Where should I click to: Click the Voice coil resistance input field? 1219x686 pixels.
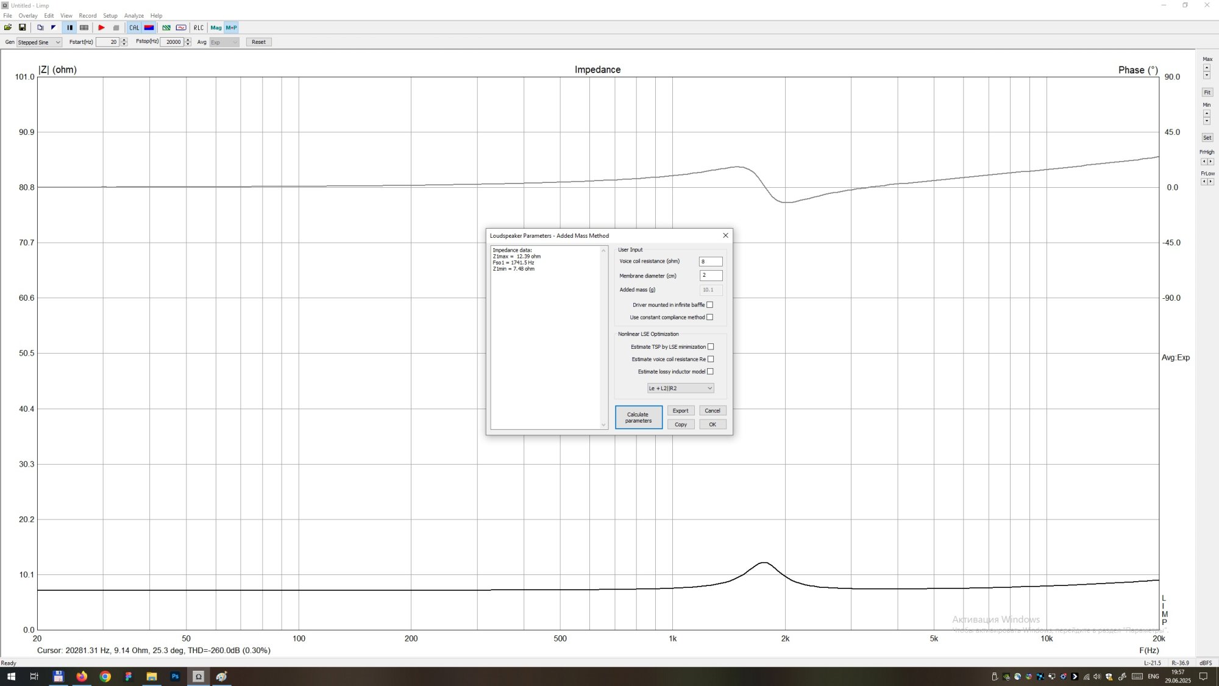(710, 262)
